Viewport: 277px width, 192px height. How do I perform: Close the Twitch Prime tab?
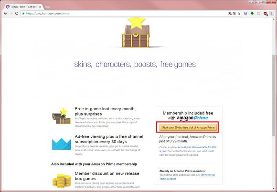click(x=40, y=7)
